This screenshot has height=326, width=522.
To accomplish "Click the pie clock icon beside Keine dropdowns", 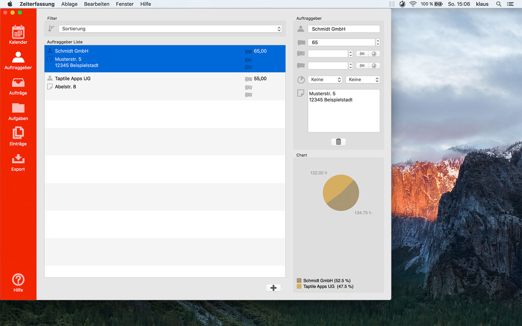I will tap(301, 80).
